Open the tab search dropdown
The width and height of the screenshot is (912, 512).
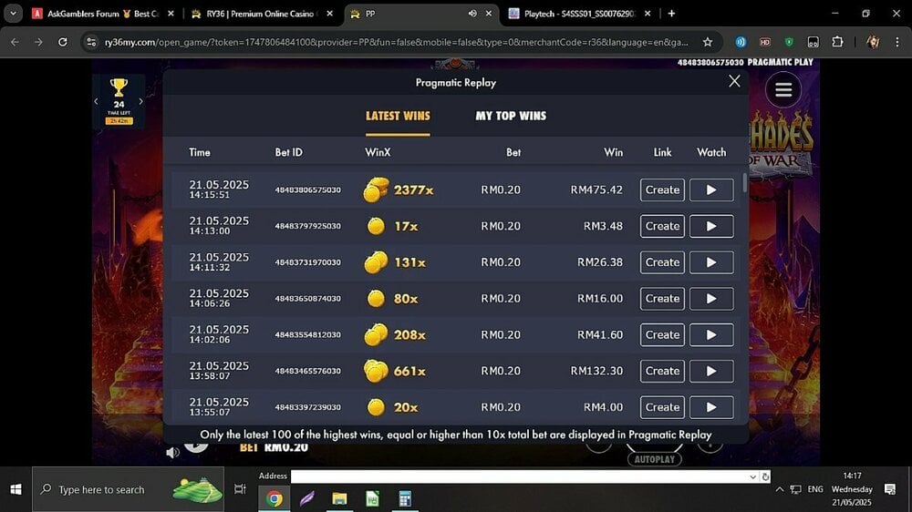point(13,14)
